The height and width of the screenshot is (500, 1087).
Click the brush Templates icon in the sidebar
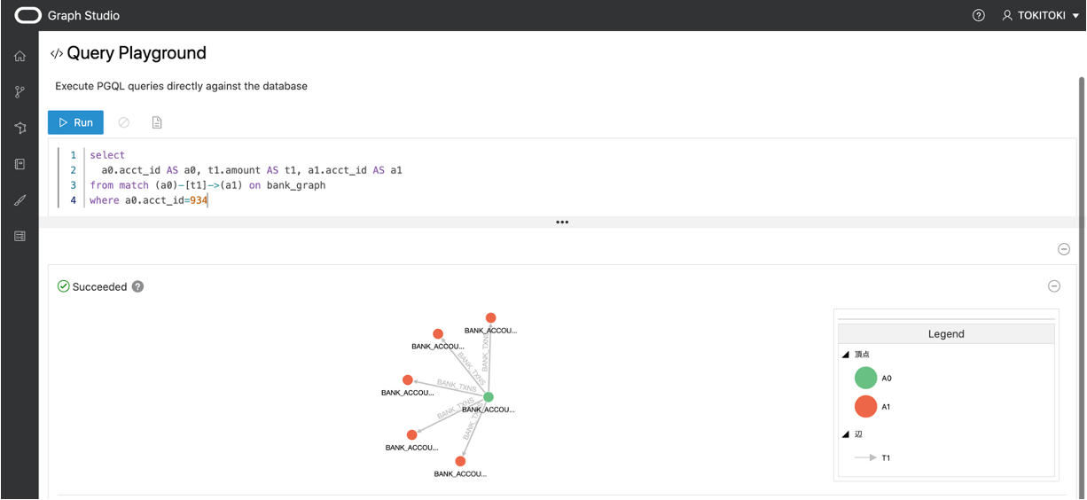tap(20, 200)
